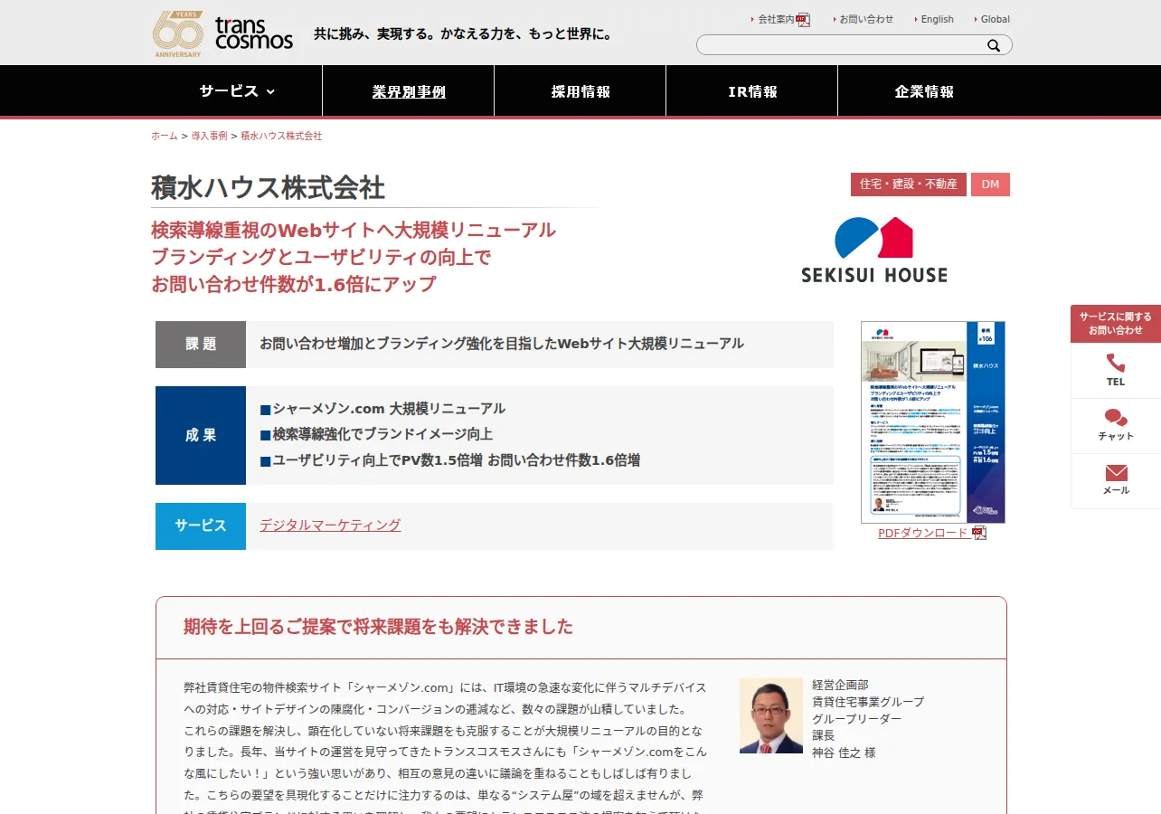Open chat via the speech bubble icon

coord(1116,418)
